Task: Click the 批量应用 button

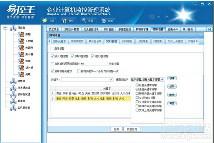Action: point(132,129)
